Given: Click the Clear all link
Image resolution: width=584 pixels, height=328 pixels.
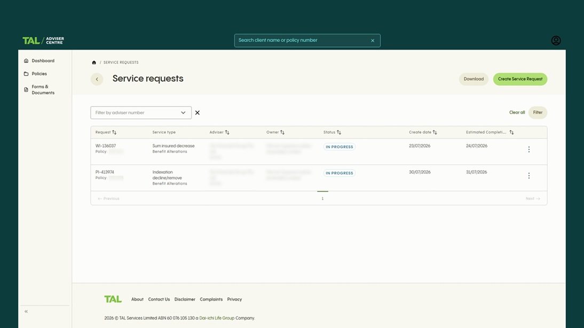Looking at the screenshot, I should tap(517, 113).
